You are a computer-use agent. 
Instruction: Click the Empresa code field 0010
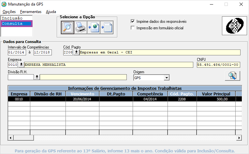pos(13,65)
